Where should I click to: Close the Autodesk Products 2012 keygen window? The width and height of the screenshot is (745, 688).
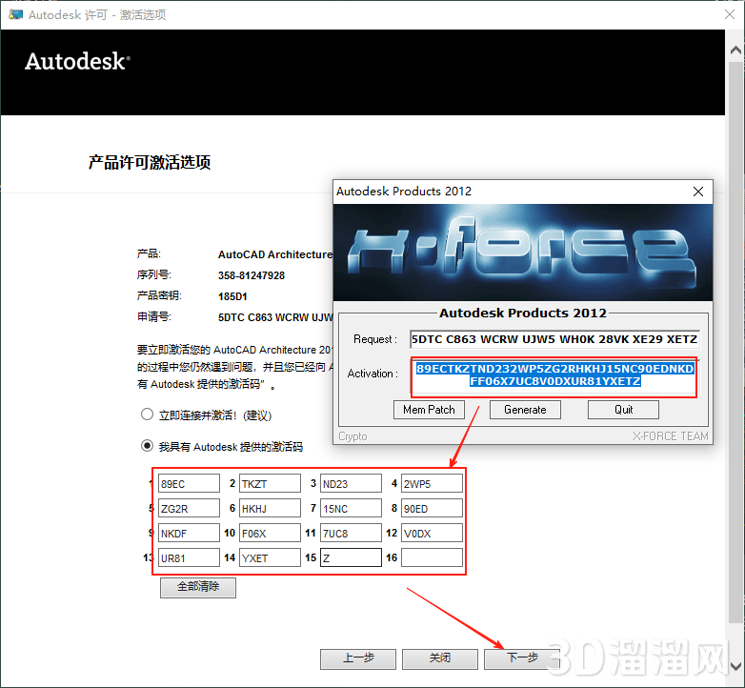(x=698, y=192)
